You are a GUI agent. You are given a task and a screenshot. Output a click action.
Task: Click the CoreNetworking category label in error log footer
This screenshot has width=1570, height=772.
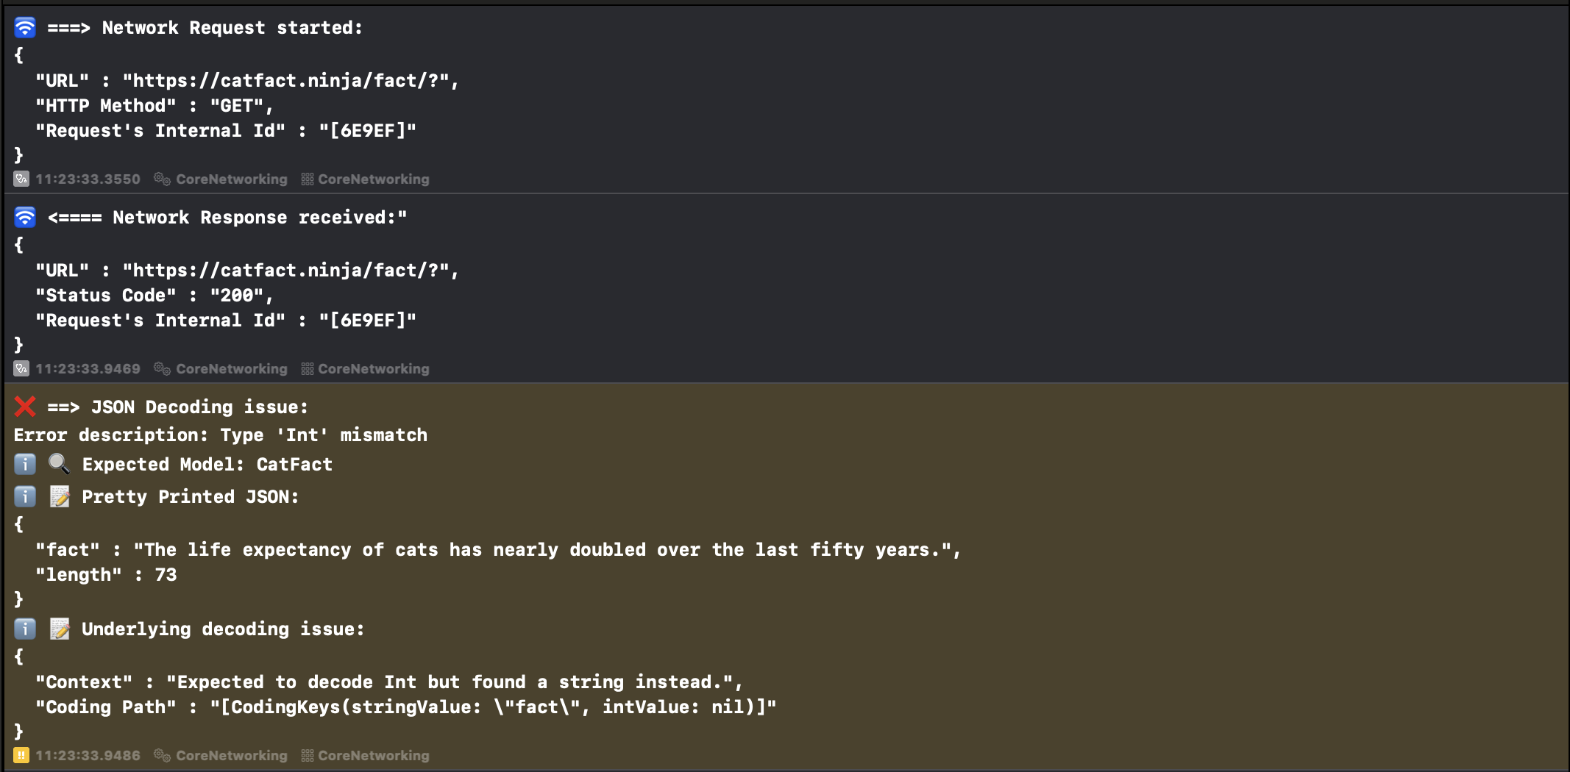coord(374,755)
